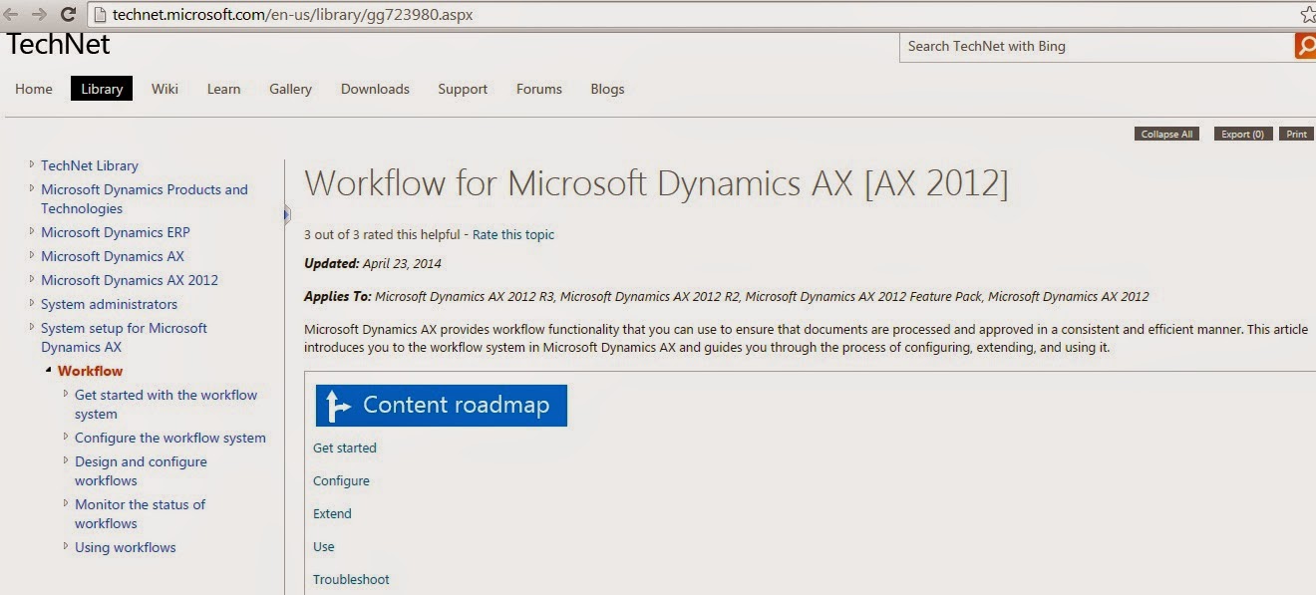This screenshot has height=595, width=1316.
Task: Click the forward navigation arrow
Action: click(40, 14)
